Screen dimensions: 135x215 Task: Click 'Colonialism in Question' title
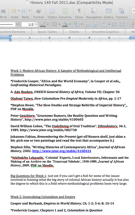point(85,210)
